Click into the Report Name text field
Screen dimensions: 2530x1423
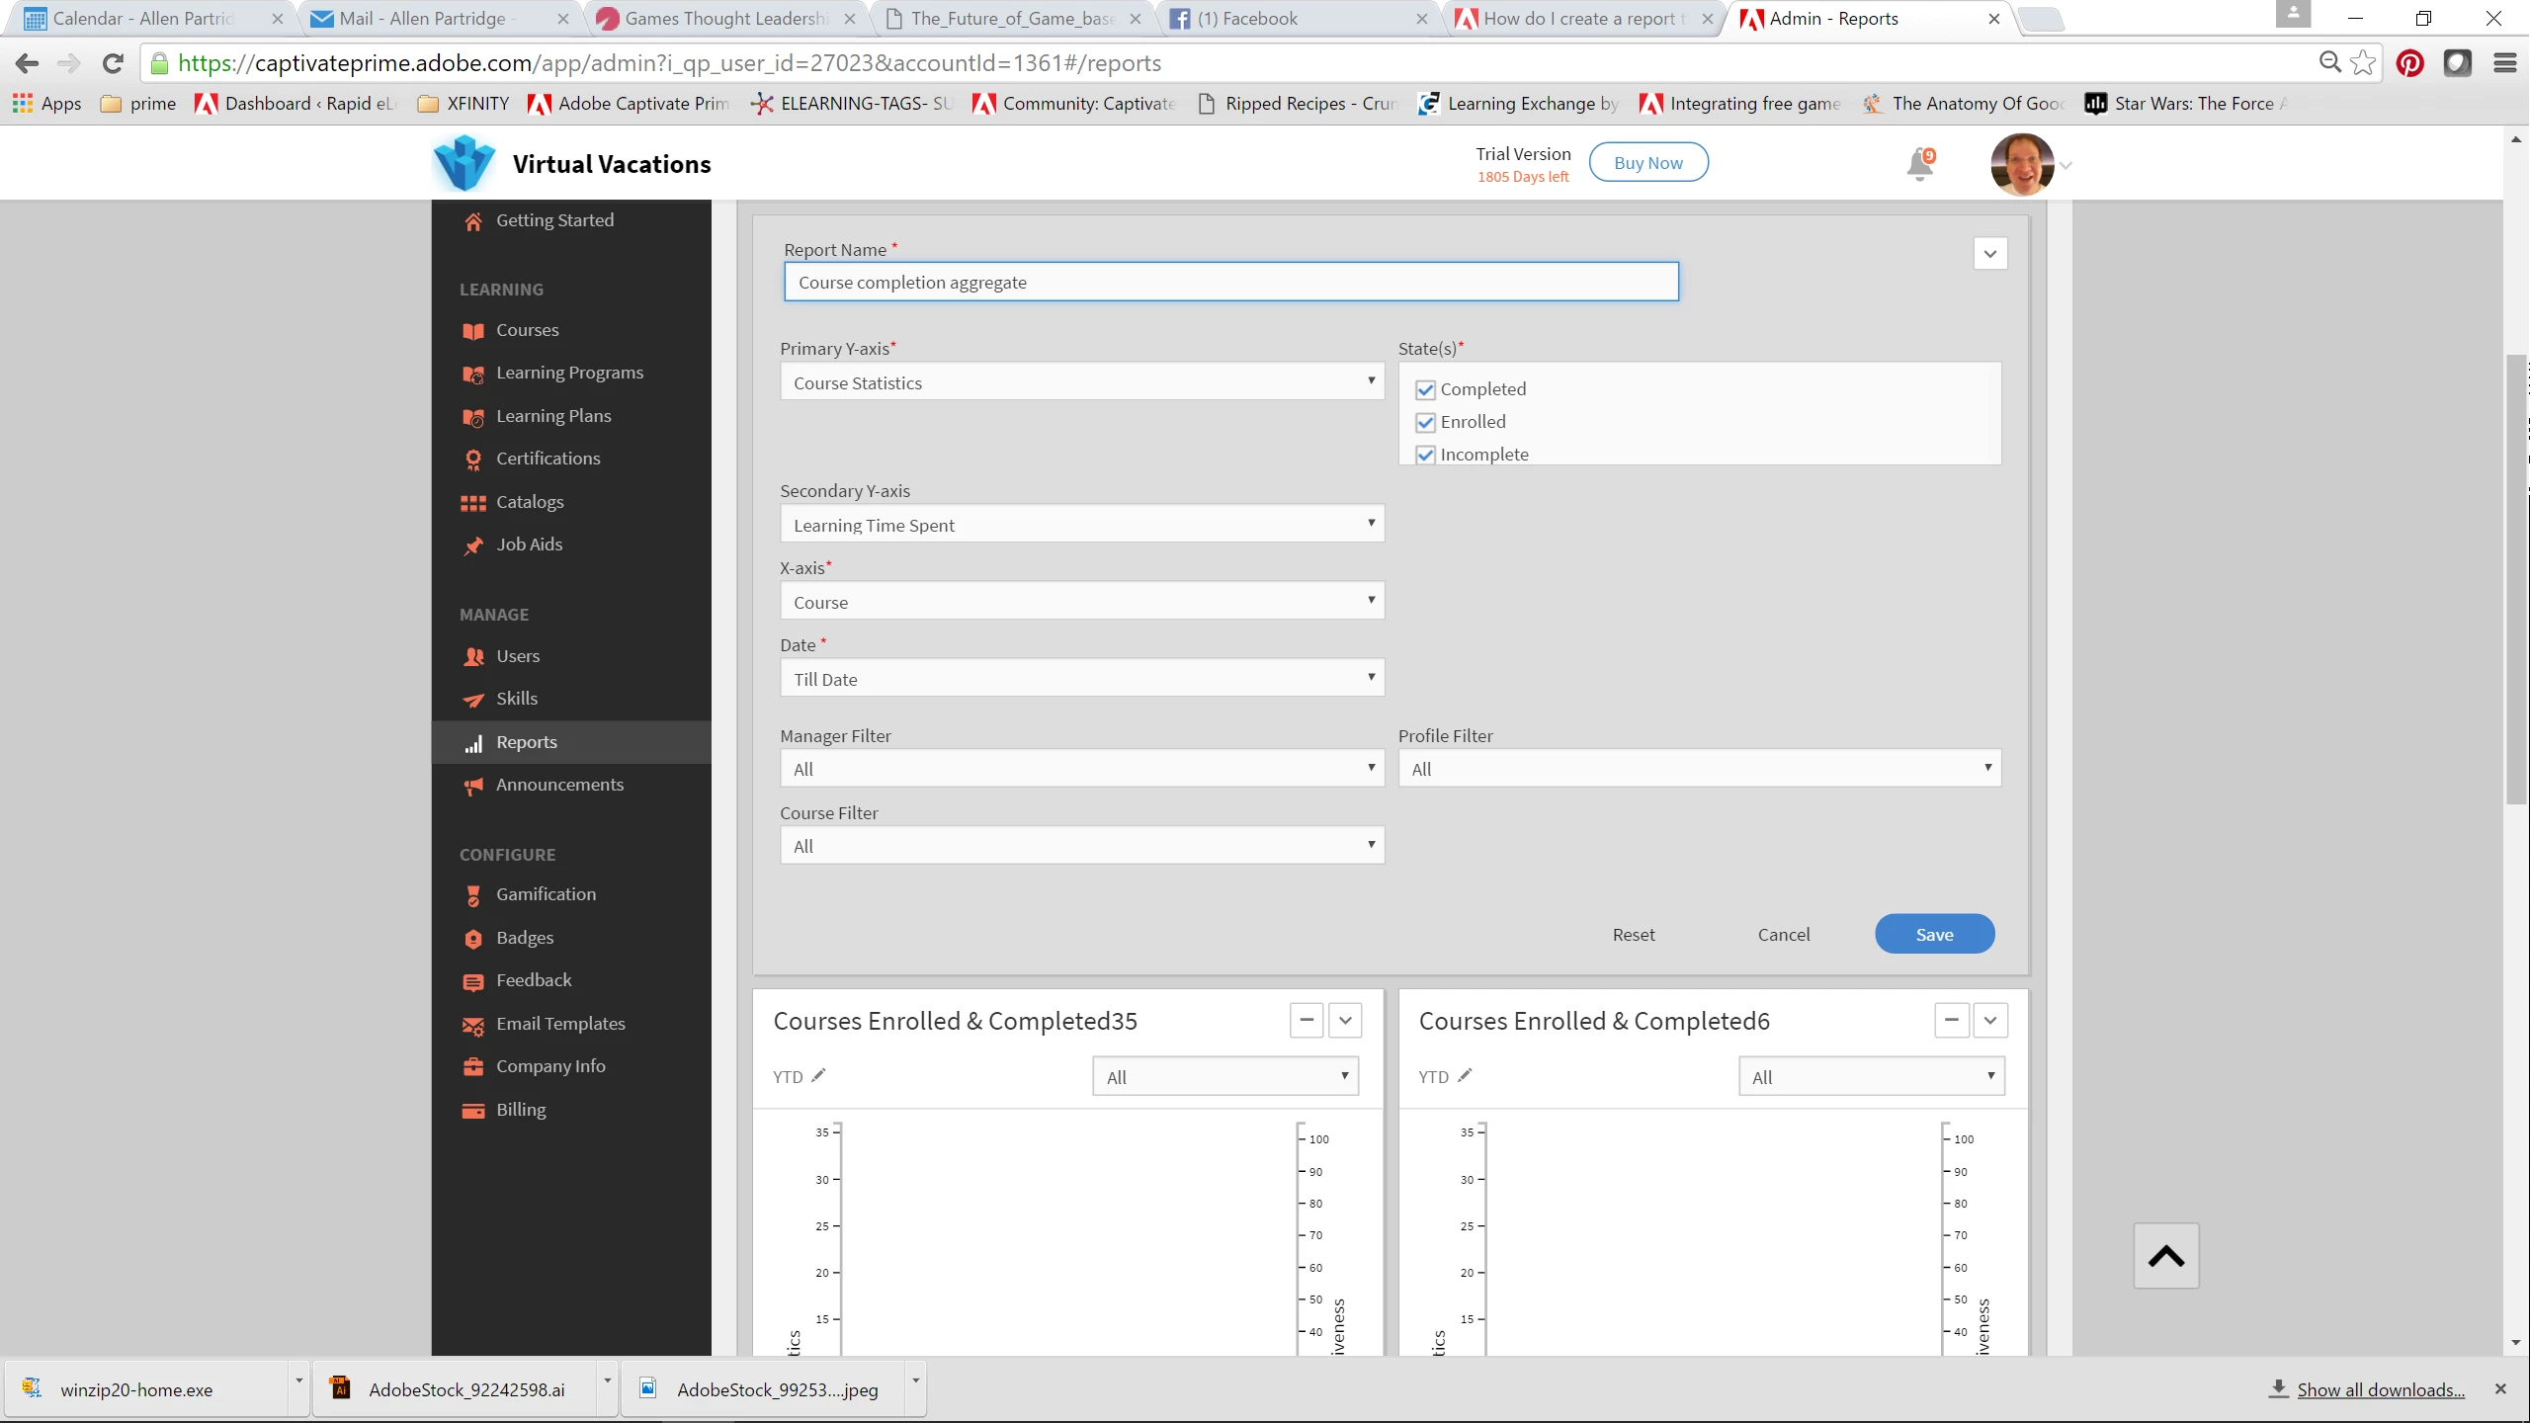(x=1230, y=283)
